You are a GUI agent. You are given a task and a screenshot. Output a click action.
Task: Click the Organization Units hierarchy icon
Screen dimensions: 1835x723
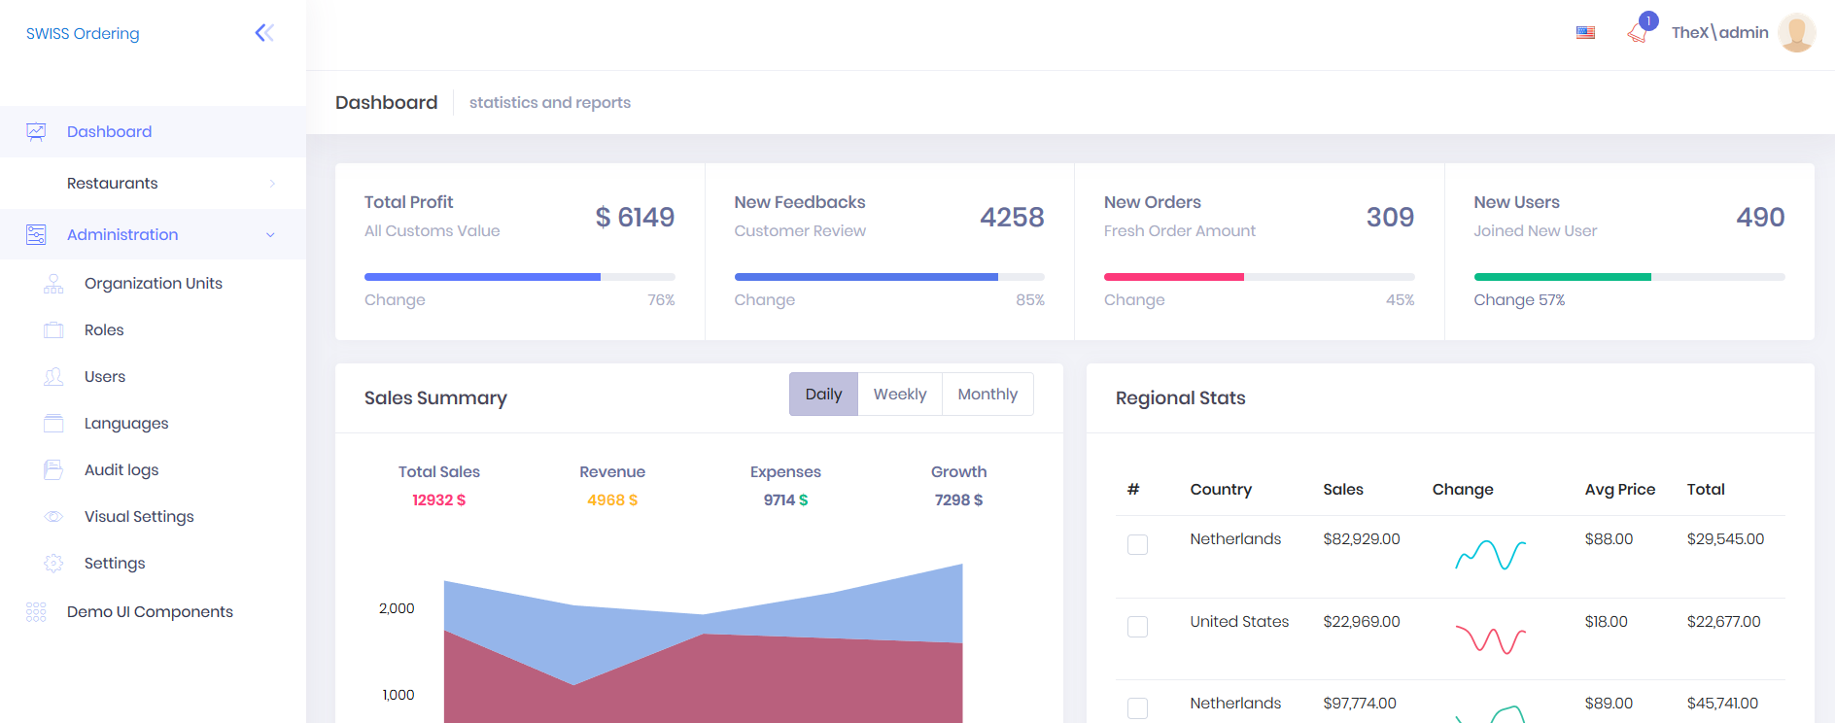[53, 284]
